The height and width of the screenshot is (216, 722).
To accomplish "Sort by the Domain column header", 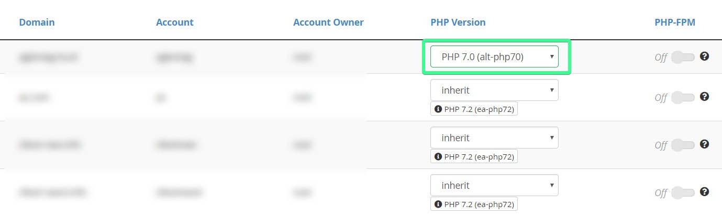I will (x=37, y=22).
